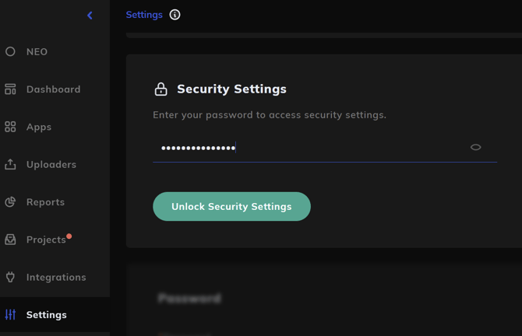522x336 pixels.
Task: Click the Settings sliders icon
Action: coord(10,314)
